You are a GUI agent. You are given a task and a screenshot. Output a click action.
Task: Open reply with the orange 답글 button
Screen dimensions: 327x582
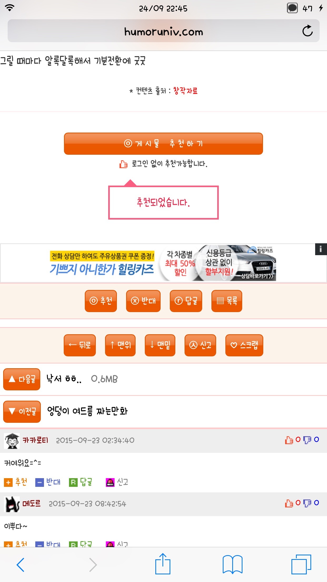pos(186,301)
